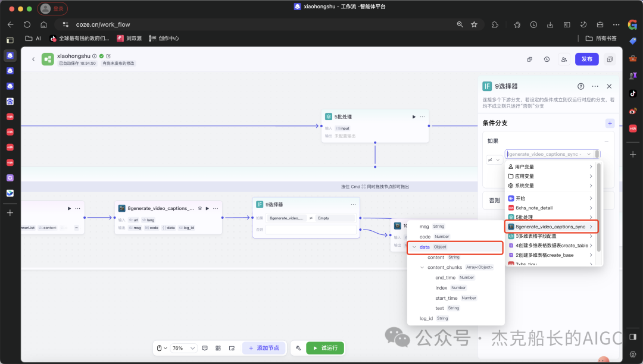Run the 5批处理 node
This screenshot has height=364, width=643.
coord(414,117)
